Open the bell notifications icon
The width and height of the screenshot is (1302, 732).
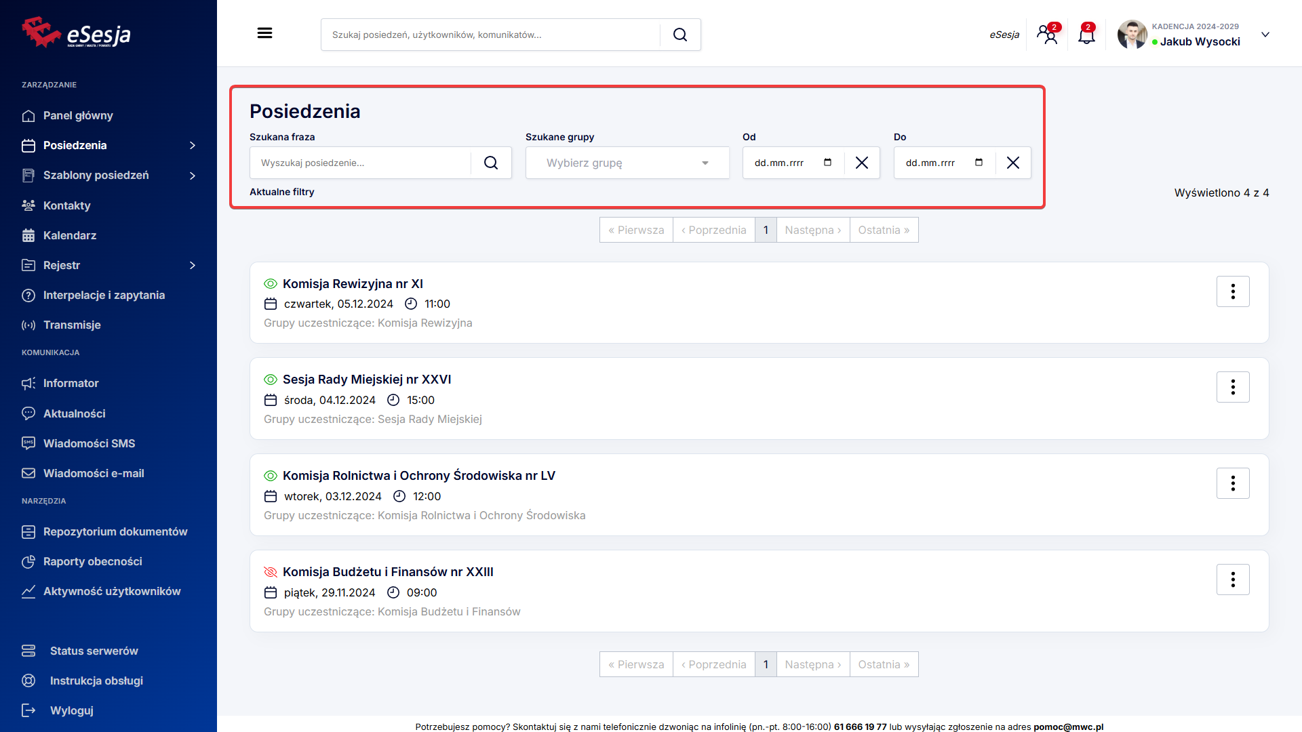pyautogui.click(x=1086, y=34)
